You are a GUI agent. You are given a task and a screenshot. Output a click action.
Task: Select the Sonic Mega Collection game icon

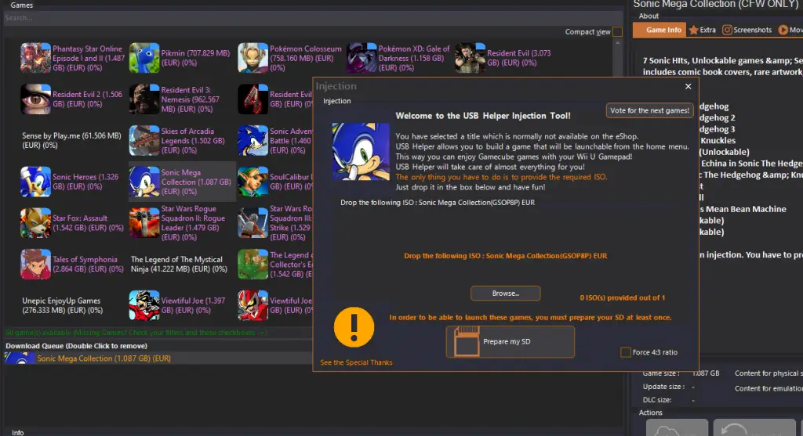click(x=144, y=182)
